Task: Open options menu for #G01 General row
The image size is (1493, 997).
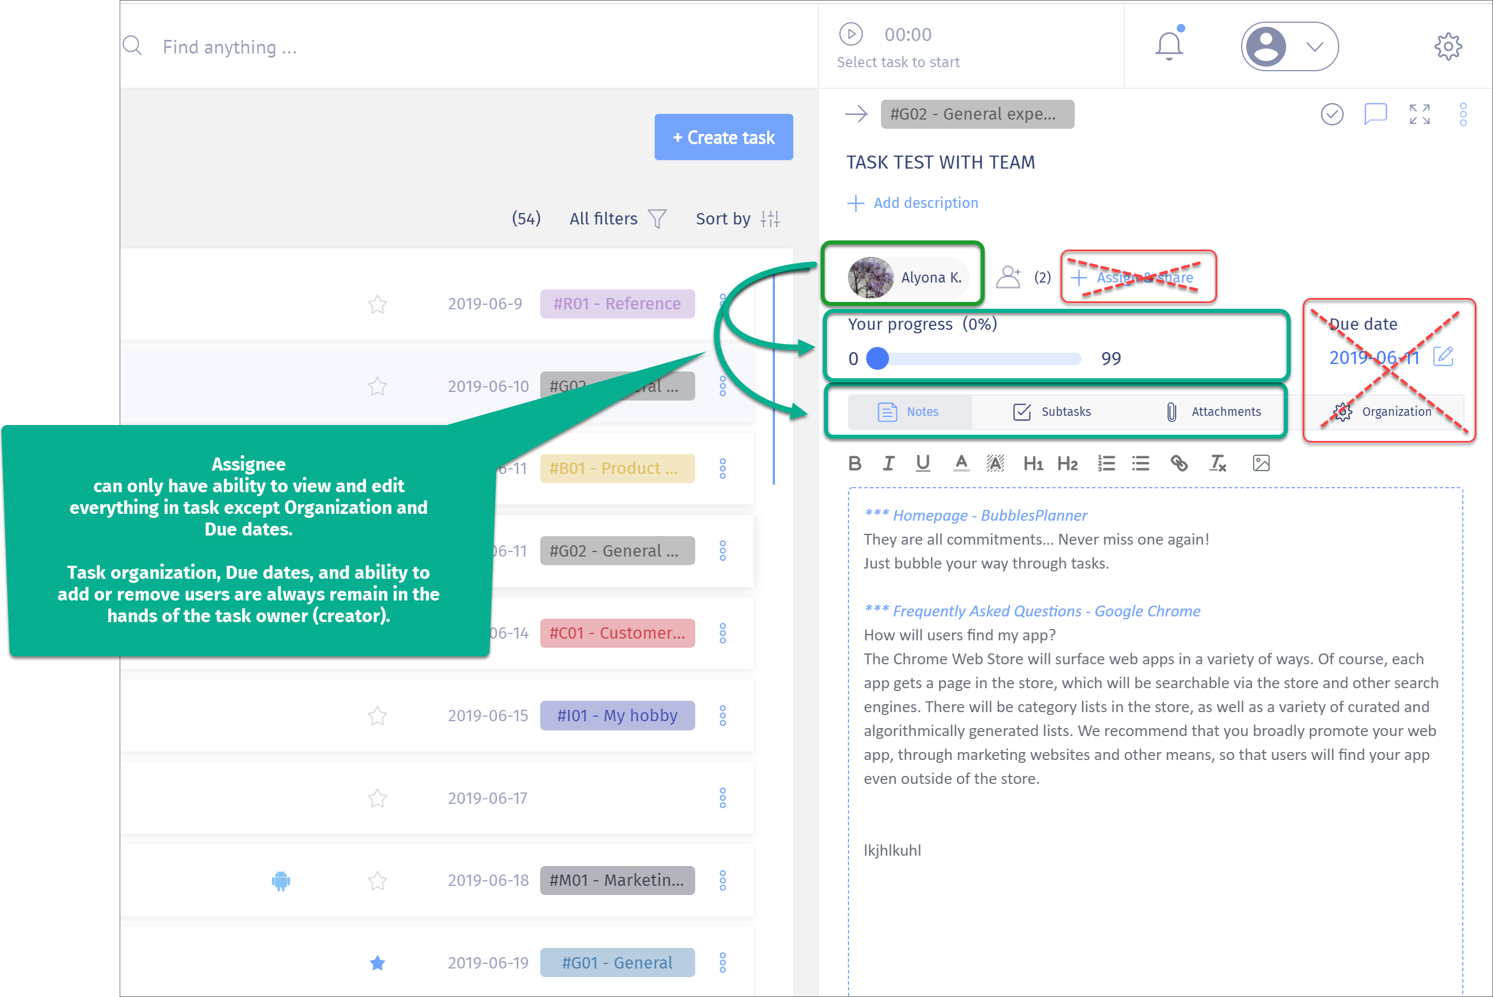Action: click(723, 963)
